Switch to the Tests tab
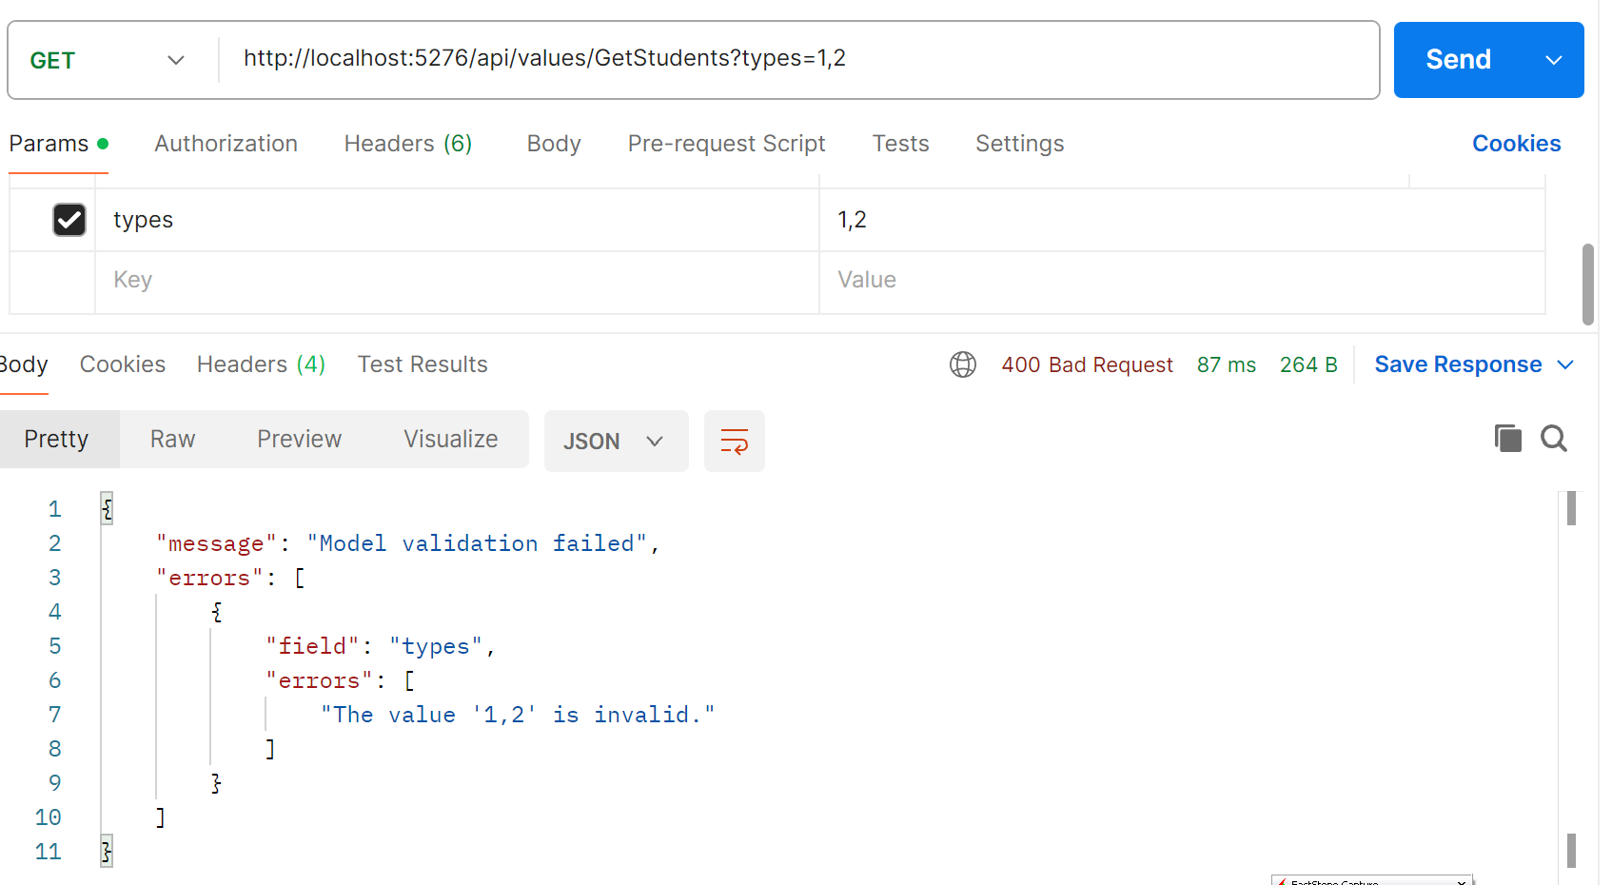1612x885 pixels. coord(900,144)
